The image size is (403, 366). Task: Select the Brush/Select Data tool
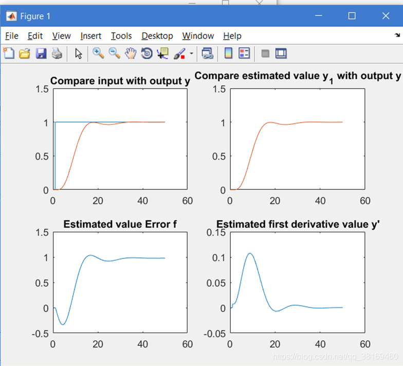[x=179, y=54]
